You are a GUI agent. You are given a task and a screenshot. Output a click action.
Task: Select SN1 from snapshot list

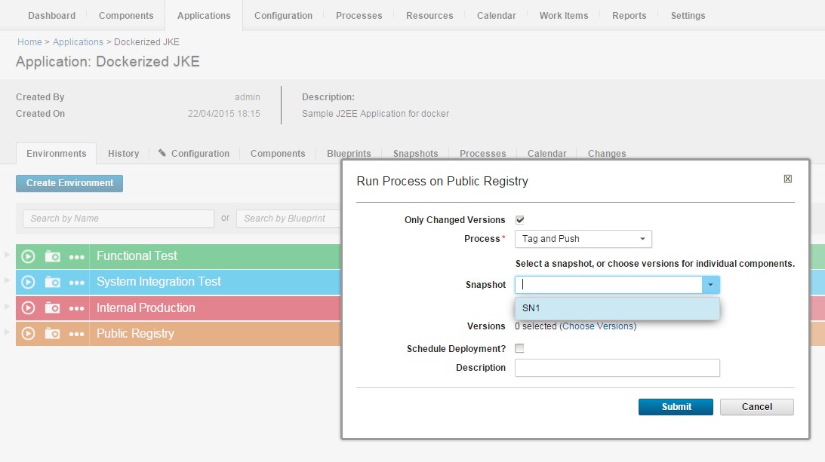point(617,308)
